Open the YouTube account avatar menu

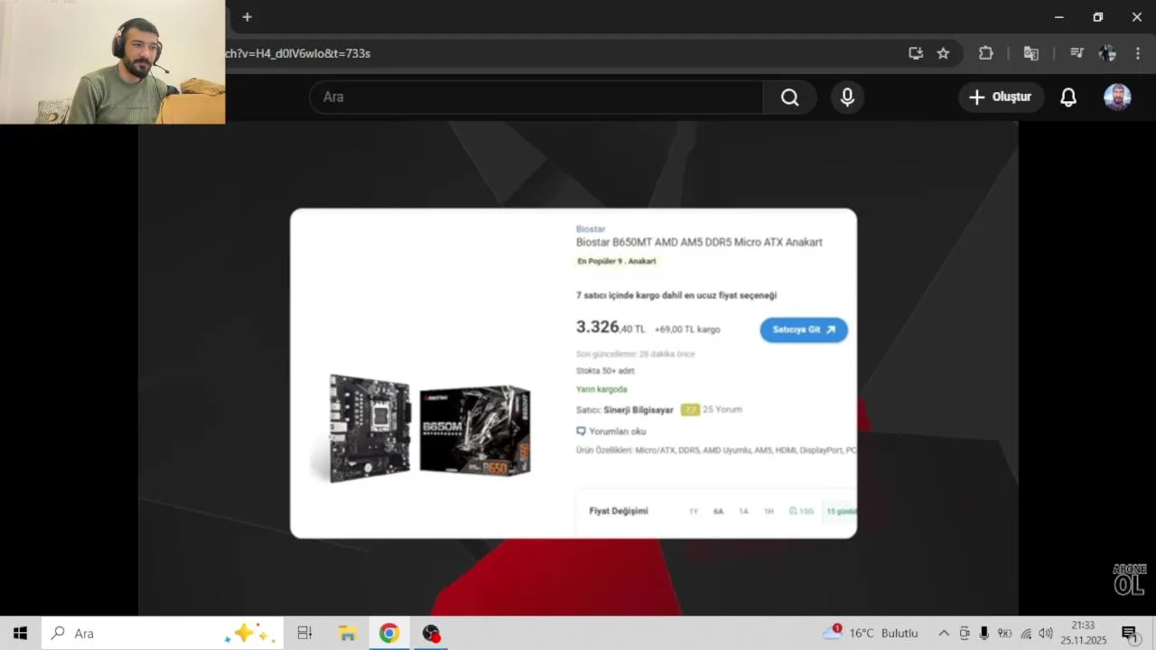pos(1117,97)
